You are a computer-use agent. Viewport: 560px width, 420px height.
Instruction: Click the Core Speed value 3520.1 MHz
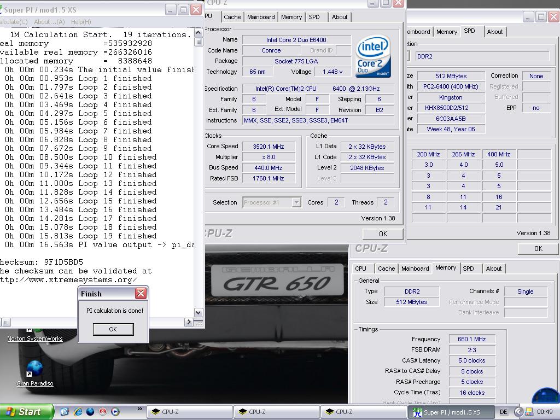click(269, 147)
